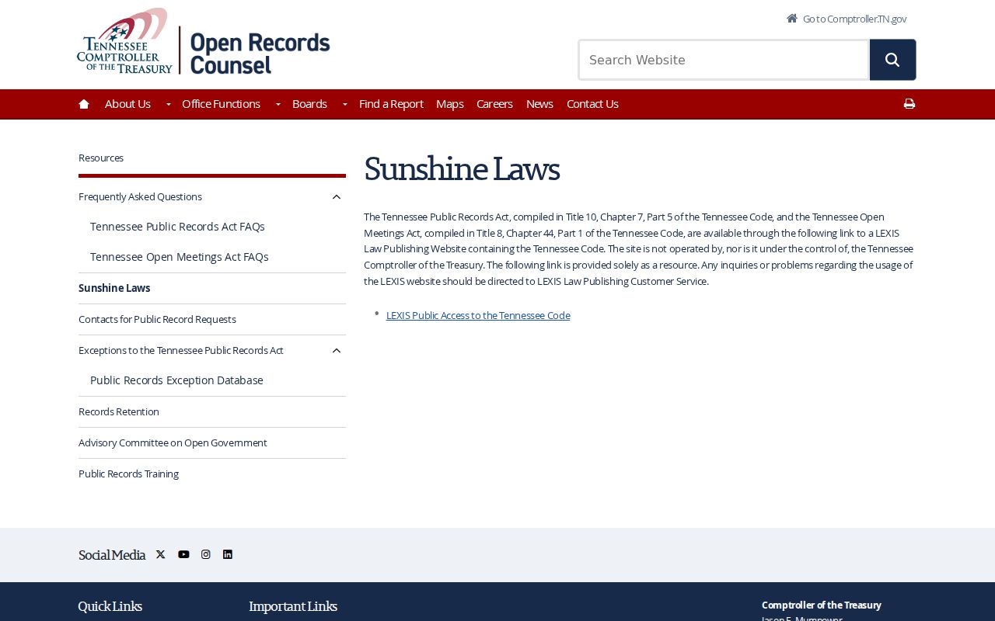Click the Go to Comptroller.TN.gov link
The image size is (995, 621).
854,19
